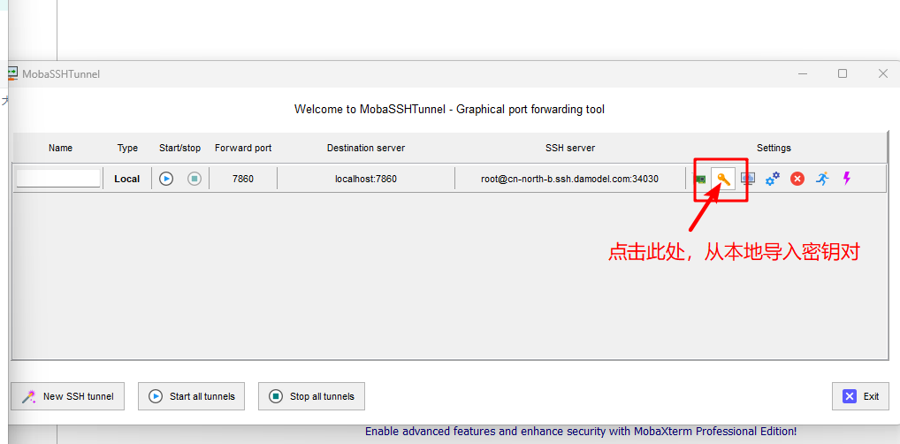Start the tunnel on port 7860
This screenshot has width=900, height=444.
(166, 179)
